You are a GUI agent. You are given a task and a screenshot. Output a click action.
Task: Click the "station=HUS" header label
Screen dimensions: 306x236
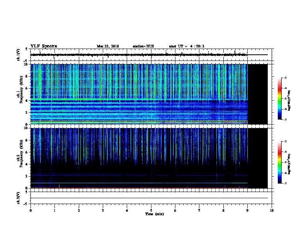[143, 46]
